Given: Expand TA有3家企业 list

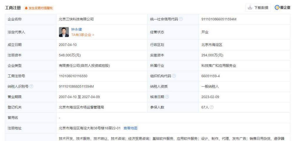Looking at the screenshot, I should [83, 35].
